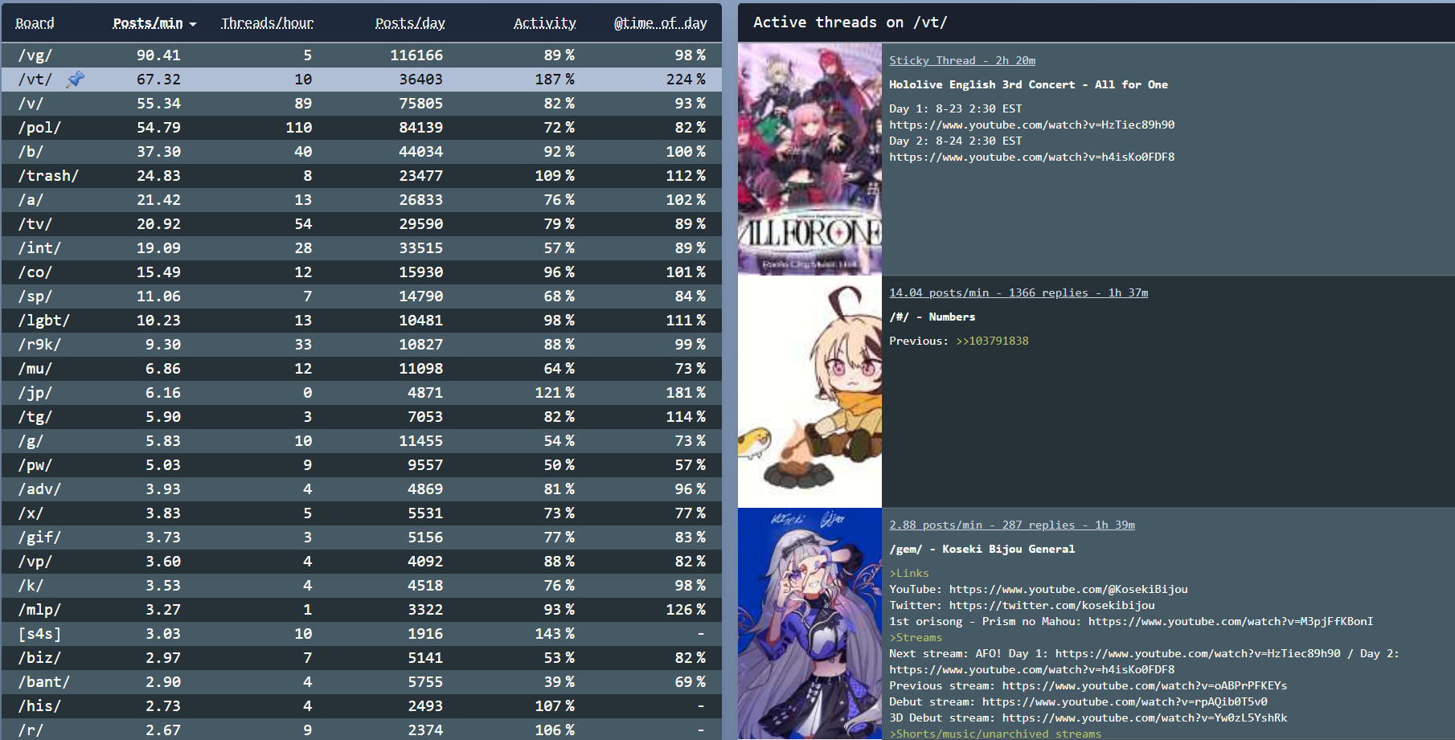Select the /gif/ board row
The image size is (1455, 740).
click(361, 537)
